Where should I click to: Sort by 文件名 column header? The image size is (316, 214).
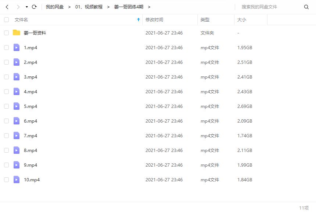(21, 20)
